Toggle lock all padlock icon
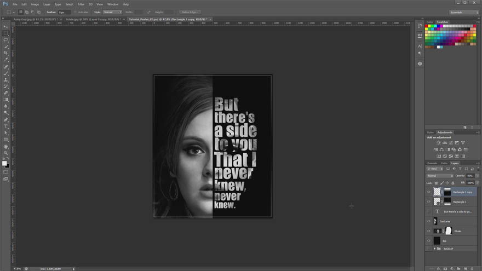The image size is (482, 271). [453, 183]
